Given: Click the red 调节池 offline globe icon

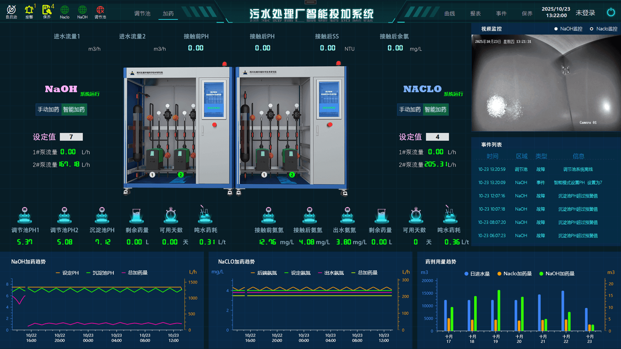Looking at the screenshot, I should pyautogui.click(x=100, y=11).
